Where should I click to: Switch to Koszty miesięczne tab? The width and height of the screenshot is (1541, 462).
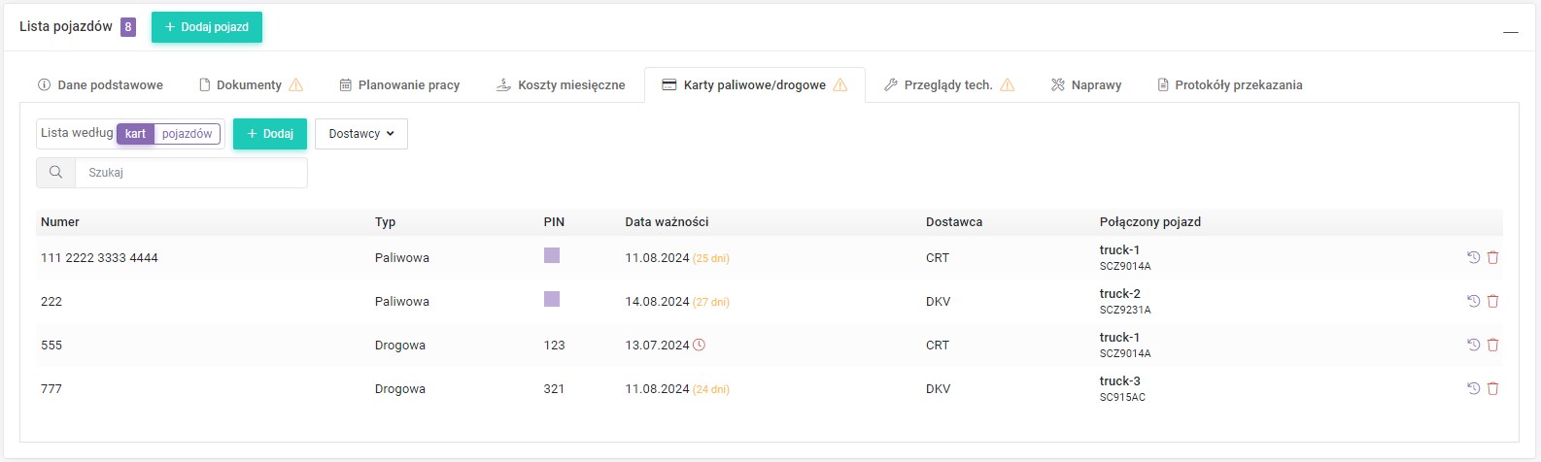pyautogui.click(x=561, y=84)
